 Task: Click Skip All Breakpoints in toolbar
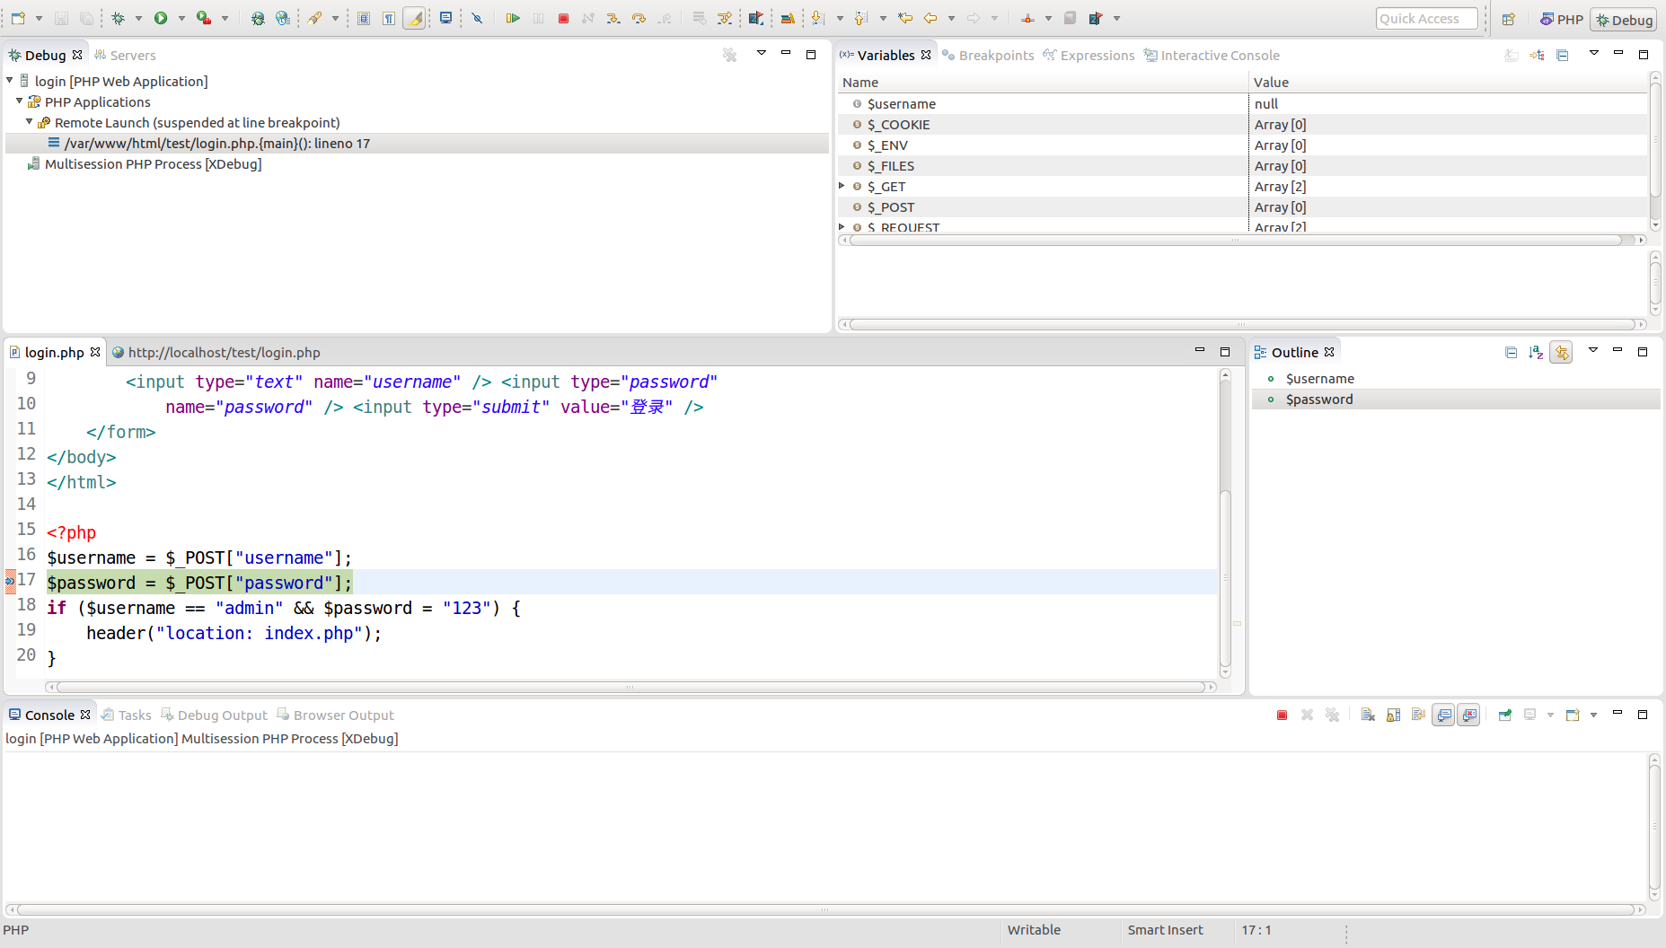477,18
